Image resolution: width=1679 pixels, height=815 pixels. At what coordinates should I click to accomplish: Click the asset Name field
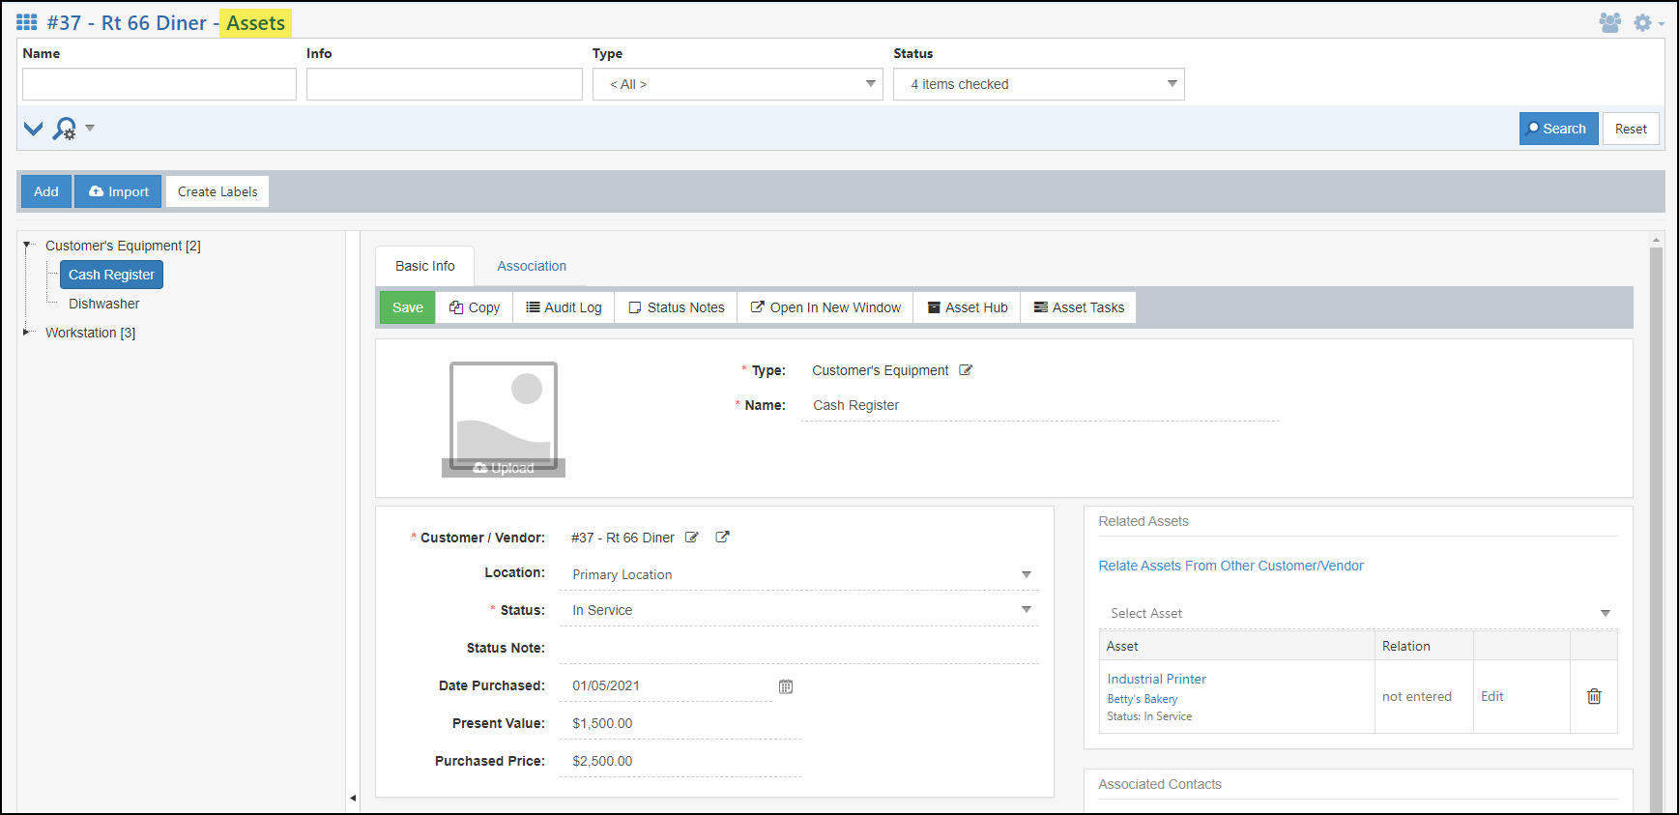pos(1040,405)
